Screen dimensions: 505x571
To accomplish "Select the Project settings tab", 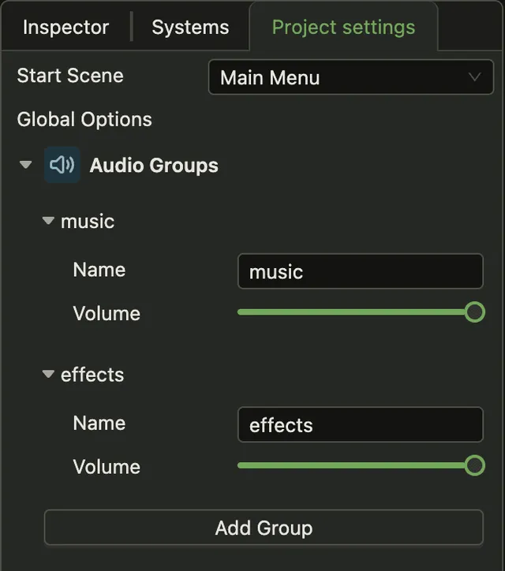I will 343,27.
